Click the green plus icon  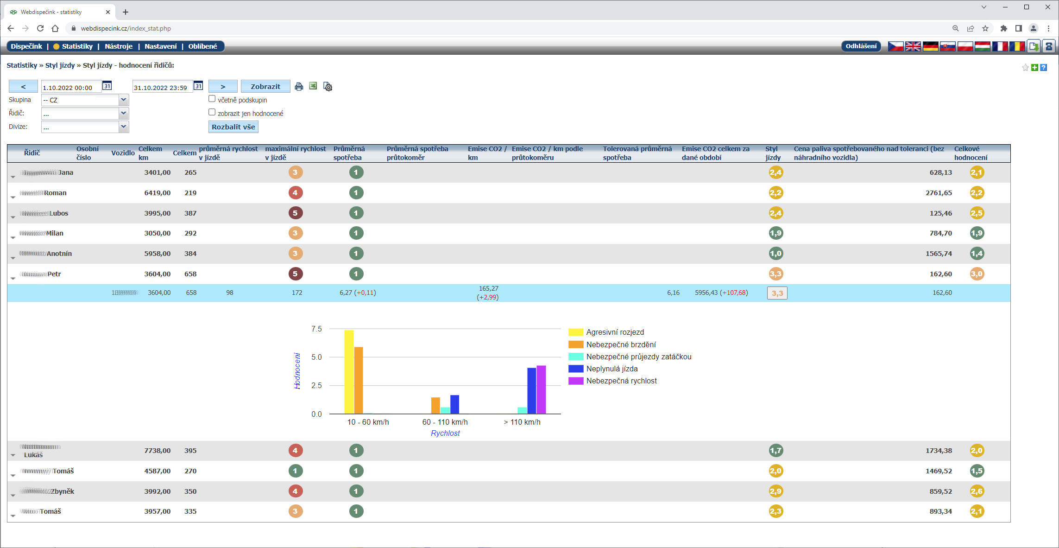tap(1034, 68)
